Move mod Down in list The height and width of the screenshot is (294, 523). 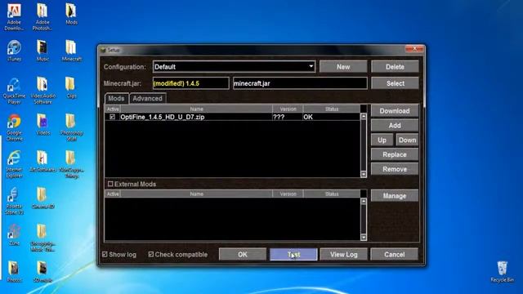tap(407, 140)
